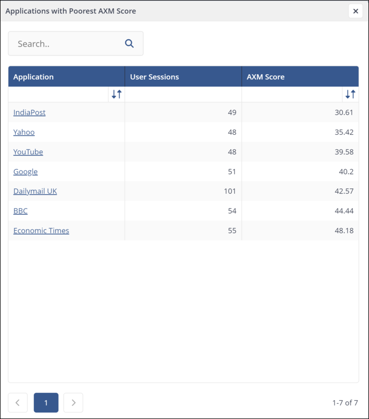Go to next page arrow

click(73, 402)
